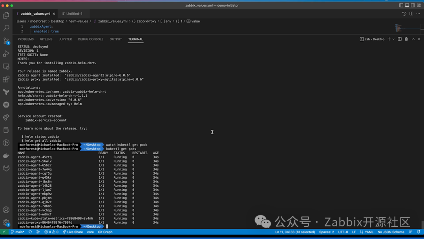
Task: Split the terminal panel
Action: tap(400, 39)
